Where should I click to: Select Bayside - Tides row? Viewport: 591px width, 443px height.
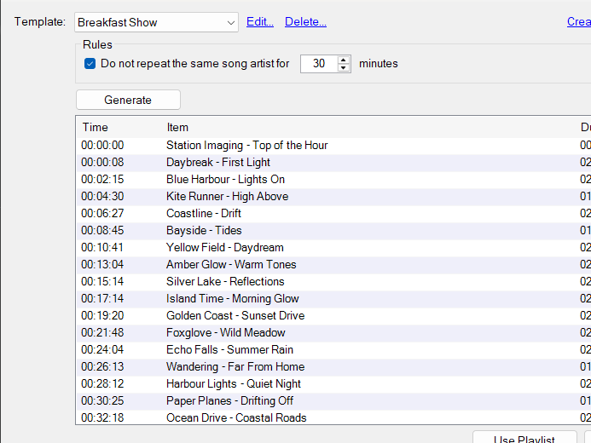[333, 230]
